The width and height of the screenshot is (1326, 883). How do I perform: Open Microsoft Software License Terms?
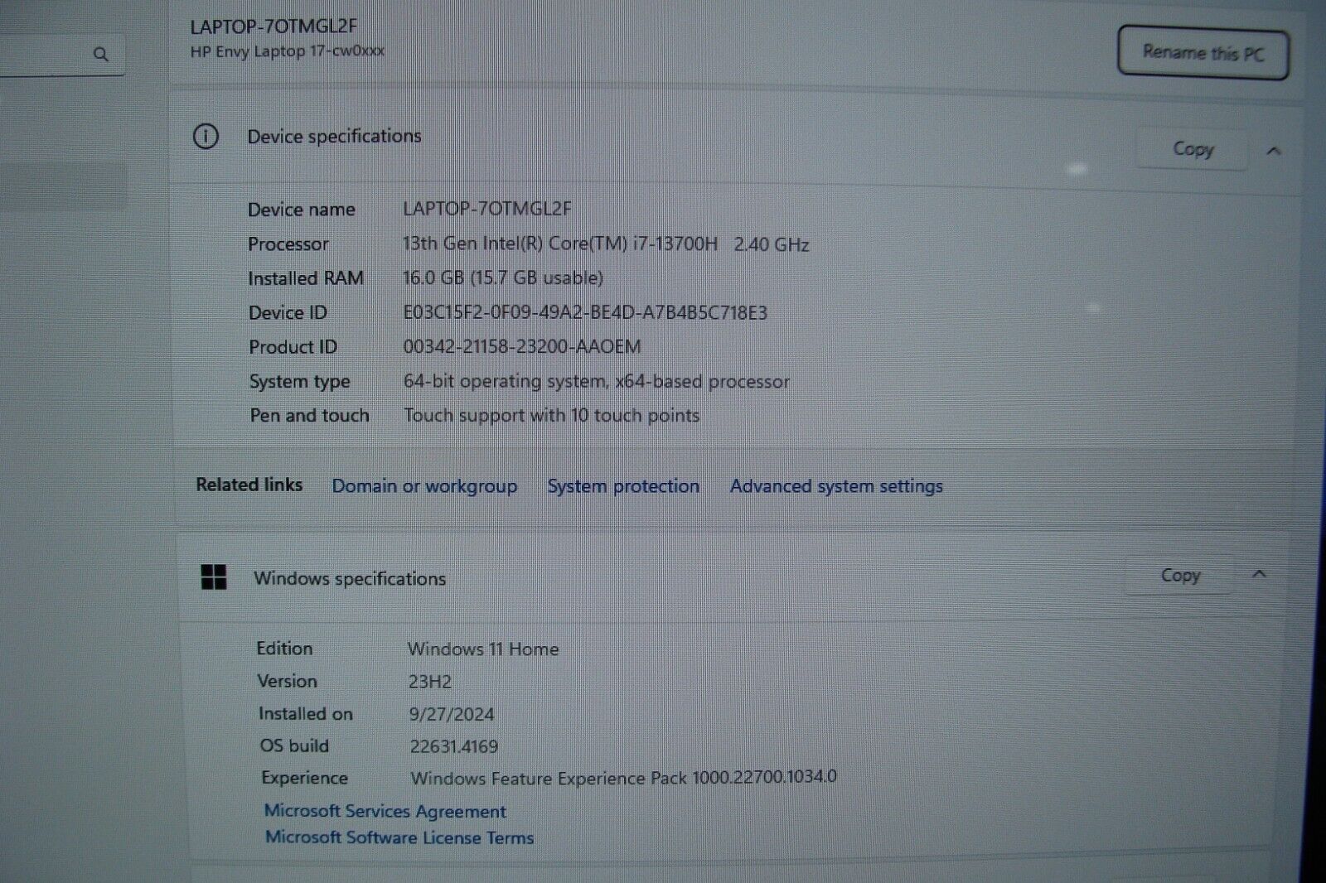(x=399, y=837)
